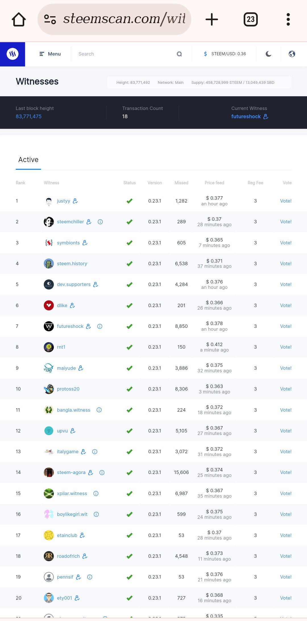Tap the browser home icon

pos(19,19)
